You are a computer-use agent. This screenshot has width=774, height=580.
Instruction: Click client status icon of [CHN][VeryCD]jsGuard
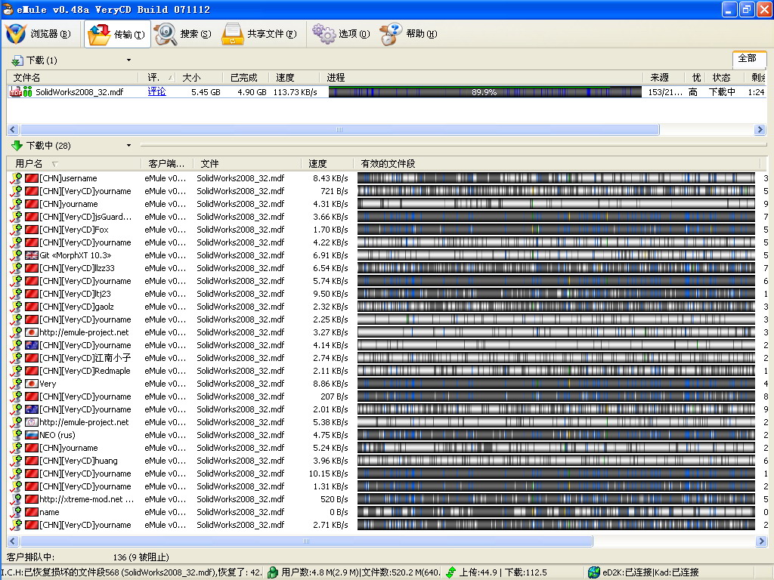(17, 217)
